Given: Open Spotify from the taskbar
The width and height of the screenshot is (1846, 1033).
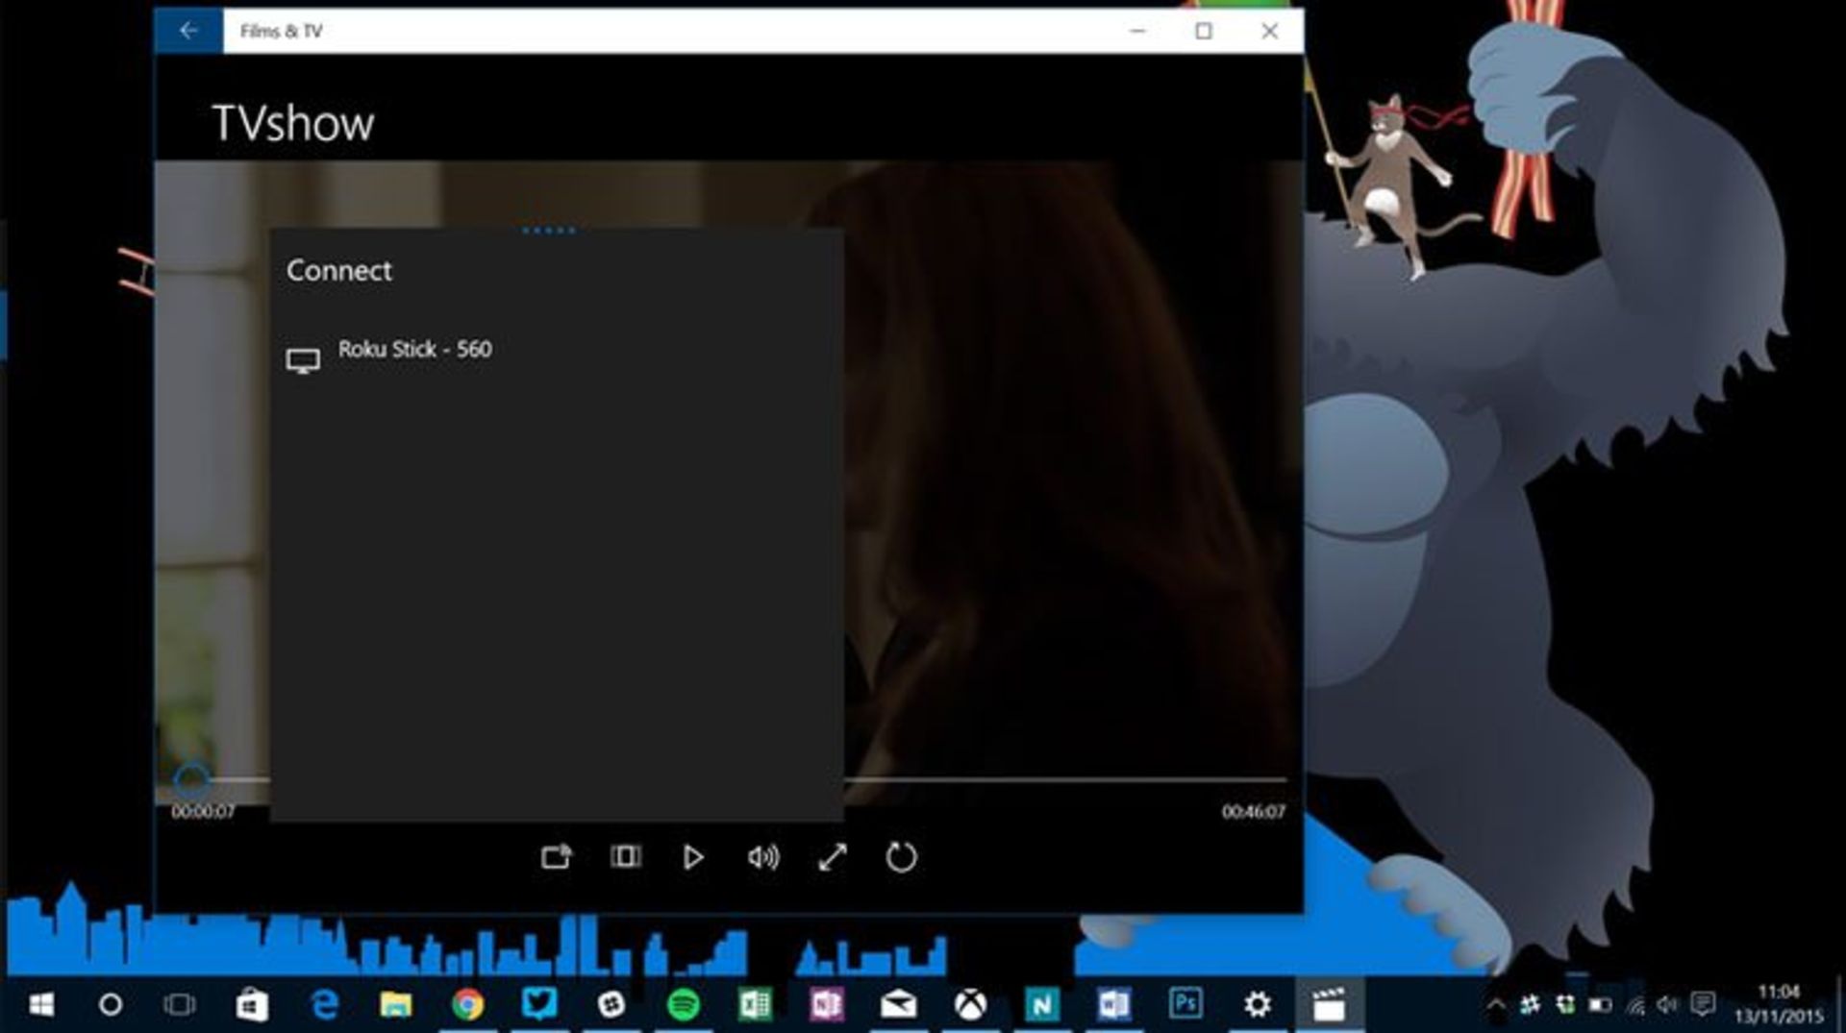Looking at the screenshot, I should pyautogui.click(x=683, y=1005).
